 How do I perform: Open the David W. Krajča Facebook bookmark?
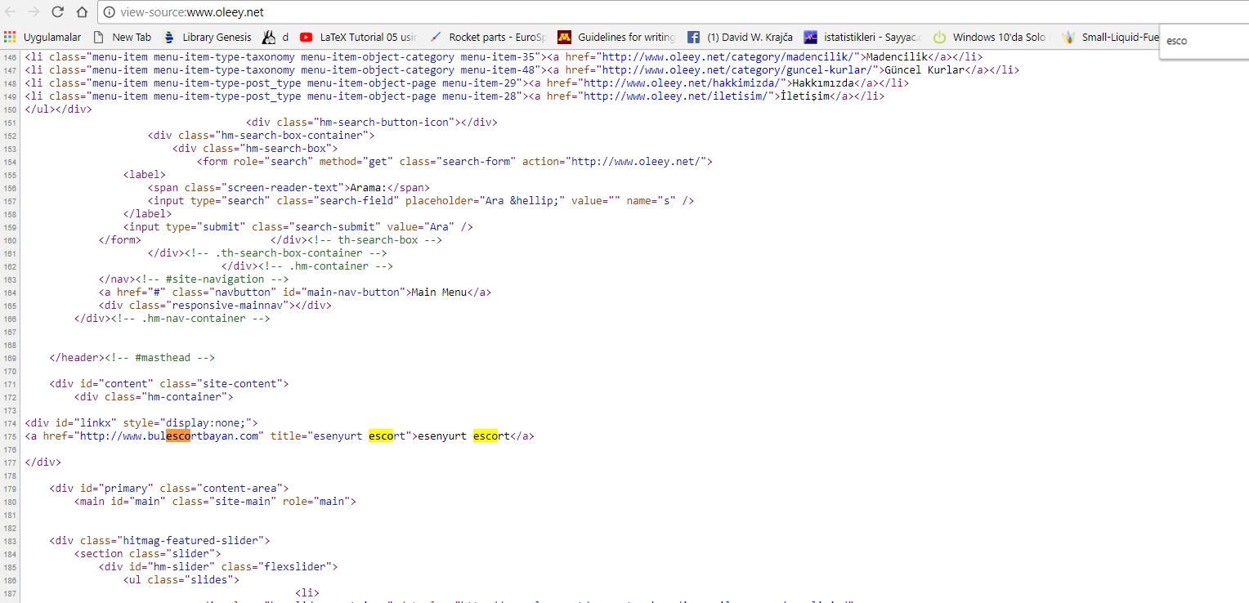pyautogui.click(x=740, y=37)
